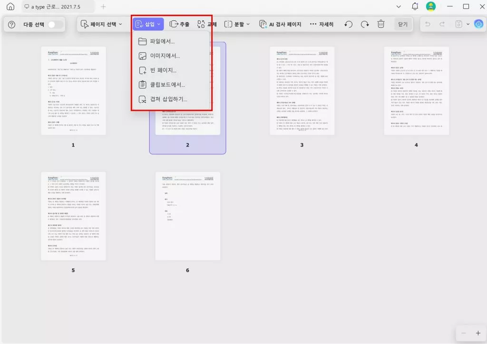Click the blue AI assistant icon top right
This screenshot has width=487, height=344.
pos(479,24)
